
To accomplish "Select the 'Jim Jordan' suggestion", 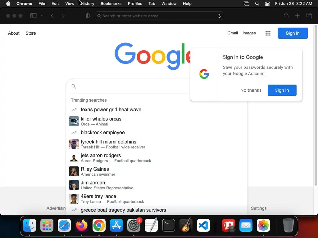I will (157, 185).
